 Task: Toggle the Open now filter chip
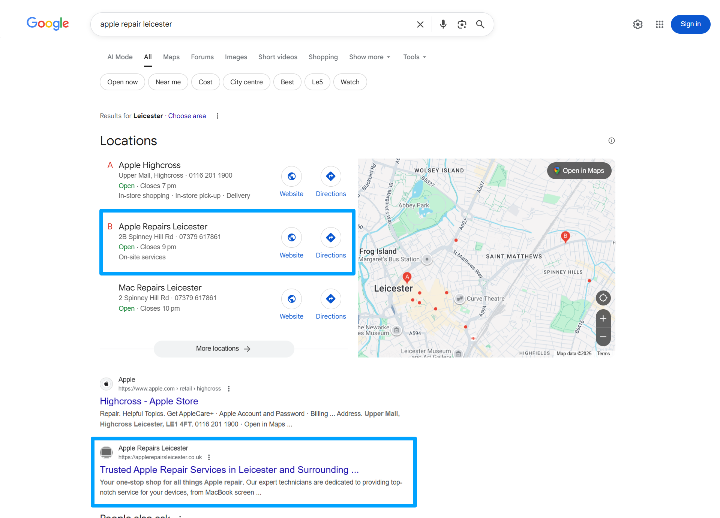122,82
